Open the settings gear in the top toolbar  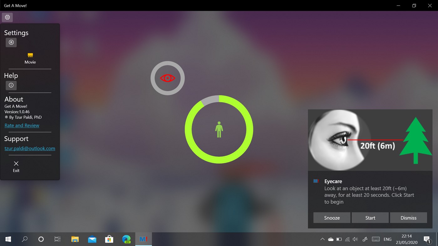pyautogui.click(x=7, y=17)
